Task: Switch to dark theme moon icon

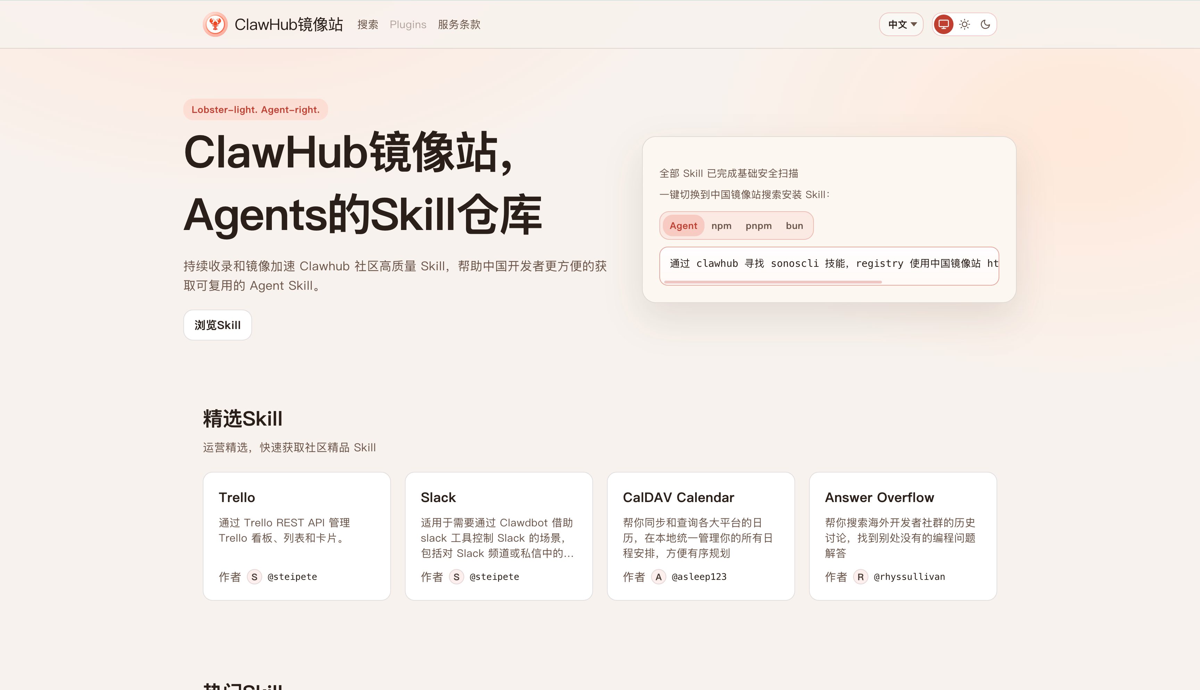Action: pos(985,24)
